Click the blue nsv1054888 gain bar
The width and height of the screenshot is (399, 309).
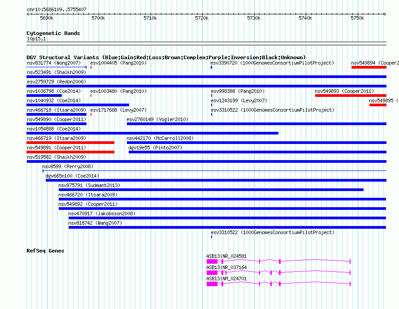[x=152, y=133]
